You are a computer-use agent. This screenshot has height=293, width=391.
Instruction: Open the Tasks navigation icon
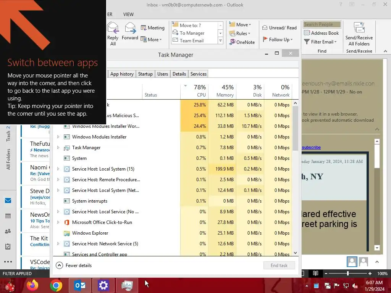coord(8,246)
